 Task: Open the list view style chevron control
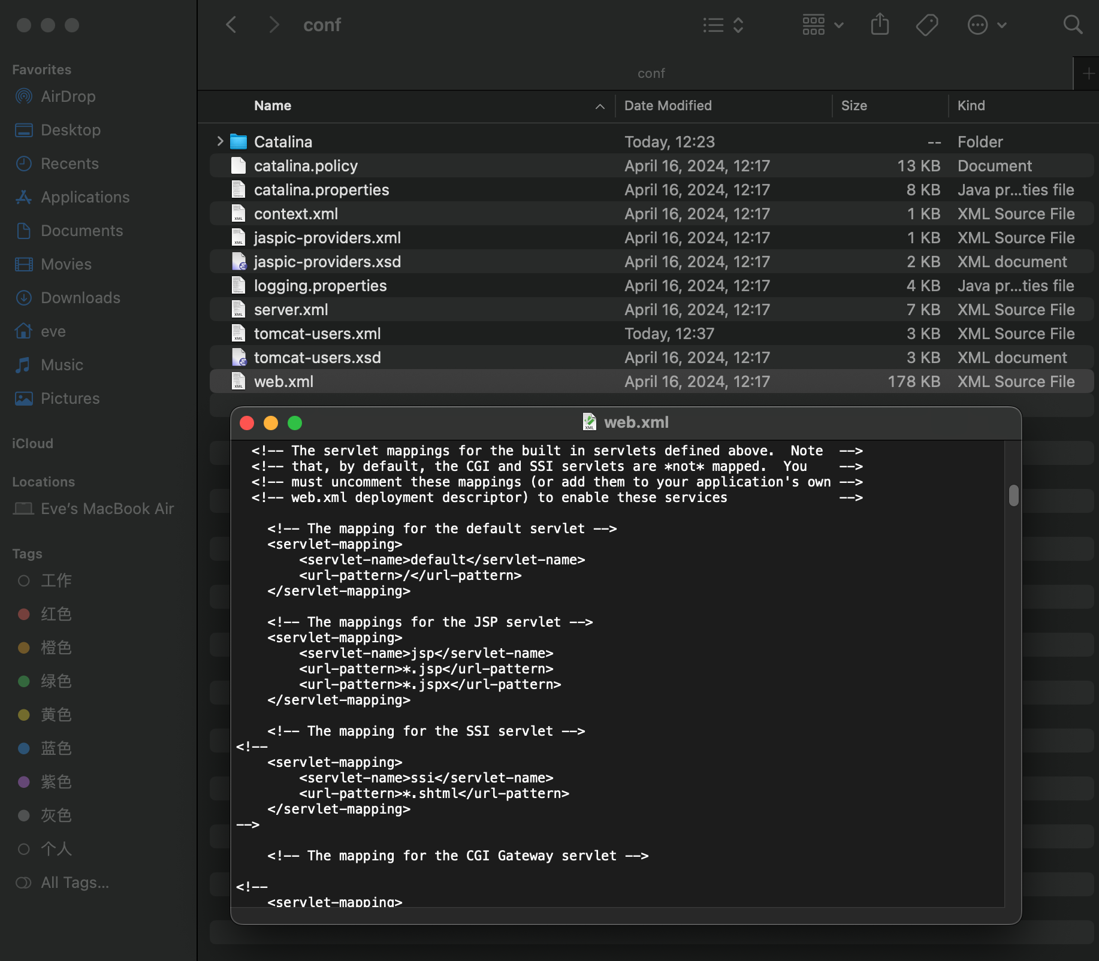click(x=738, y=25)
